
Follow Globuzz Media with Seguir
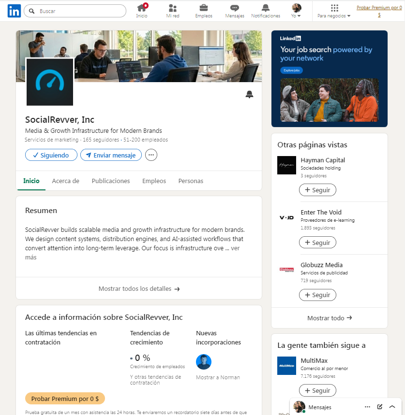[x=317, y=295]
